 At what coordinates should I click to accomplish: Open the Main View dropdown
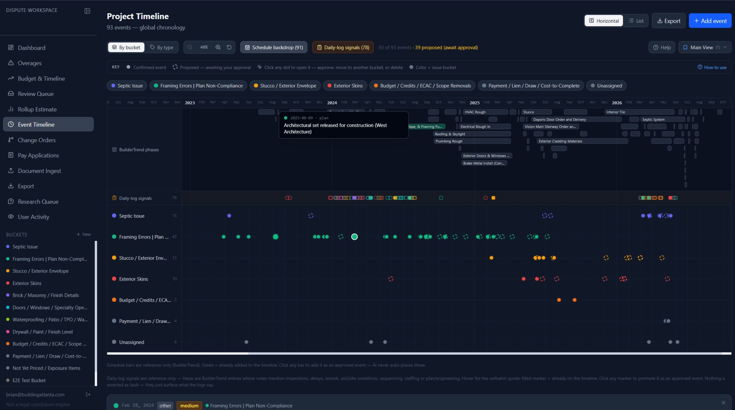click(705, 47)
